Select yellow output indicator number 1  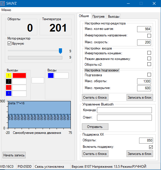(x=9, y=75)
